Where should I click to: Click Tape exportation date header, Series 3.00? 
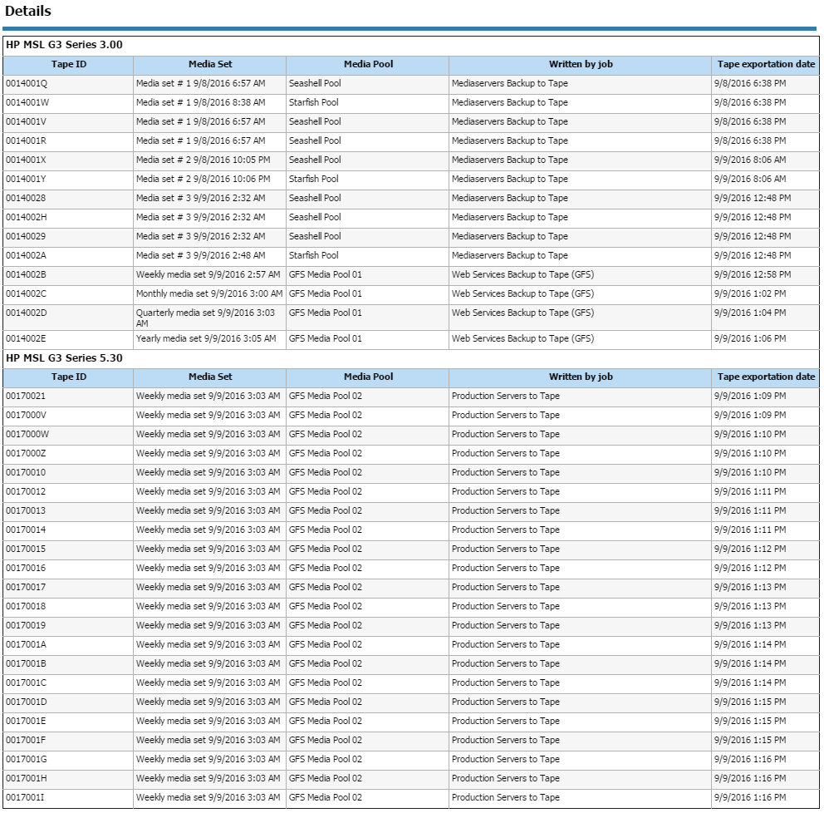click(766, 65)
